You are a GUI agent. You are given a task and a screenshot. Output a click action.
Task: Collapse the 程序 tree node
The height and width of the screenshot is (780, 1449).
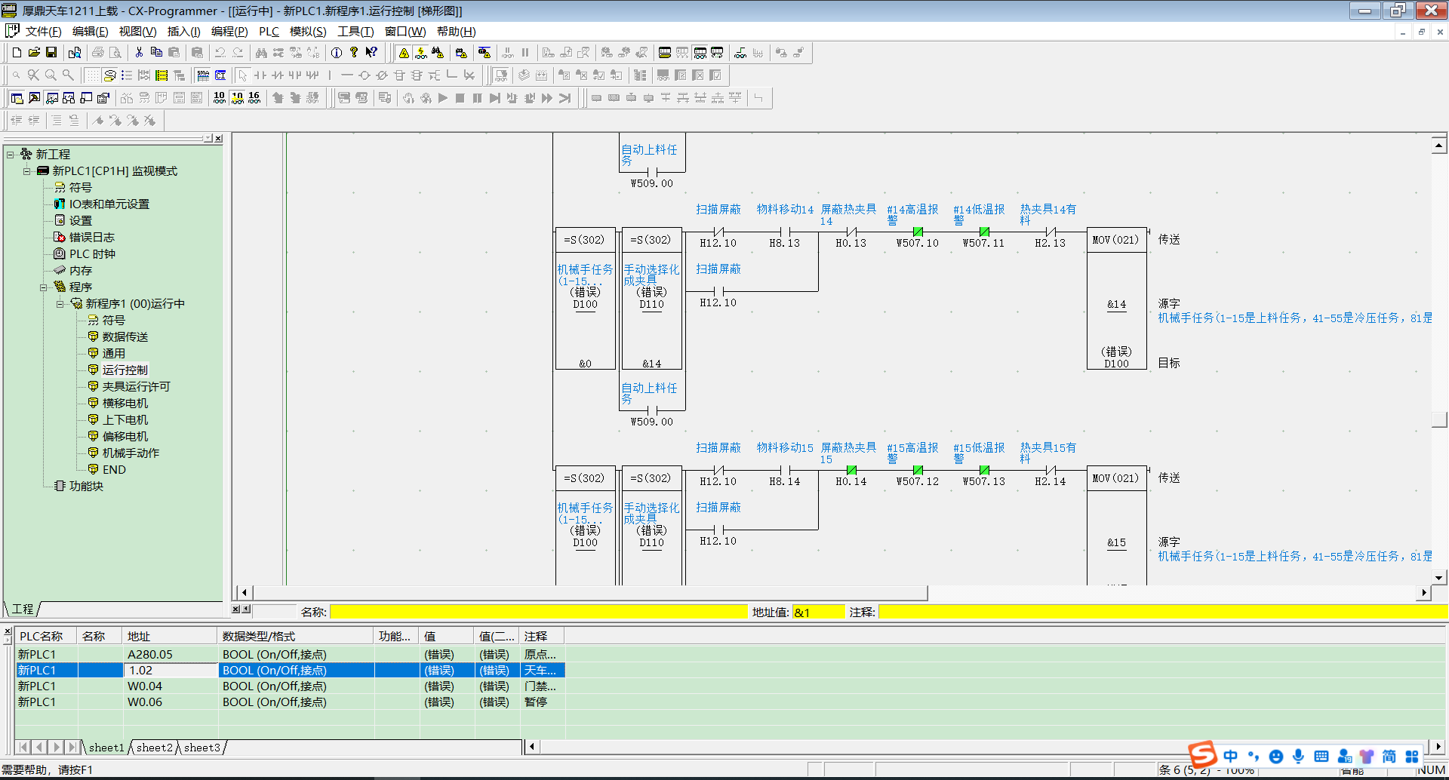point(44,287)
